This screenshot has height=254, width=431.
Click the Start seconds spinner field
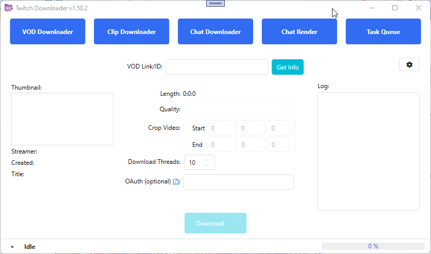coord(281,128)
